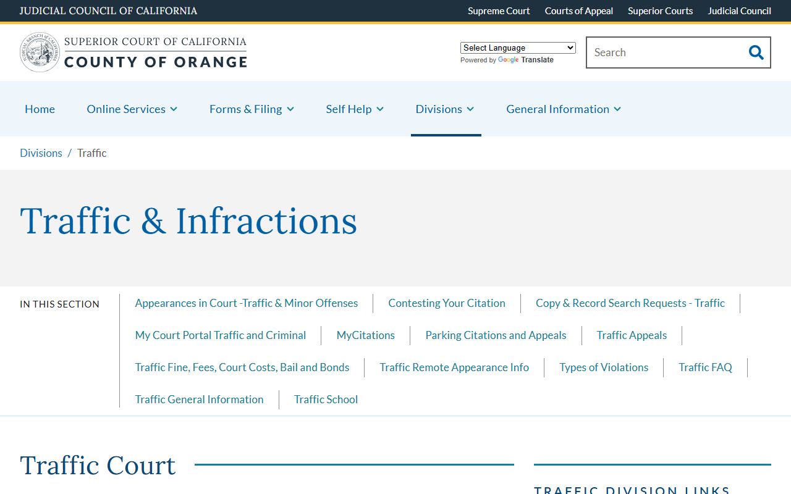Open Copy & Record Search Requests - Traffic
Screen dimensions: 791x494
pos(630,303)
